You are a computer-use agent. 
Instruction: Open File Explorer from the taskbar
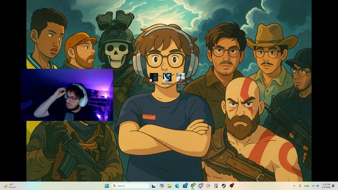(169, 186)
